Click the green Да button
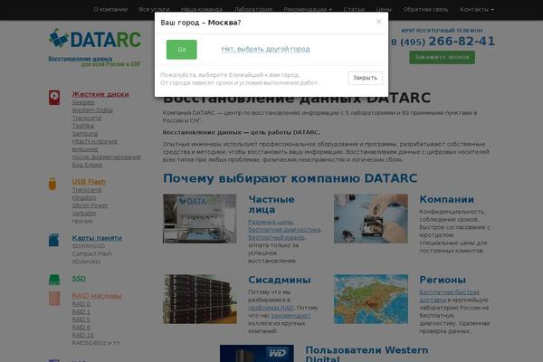 182,50
